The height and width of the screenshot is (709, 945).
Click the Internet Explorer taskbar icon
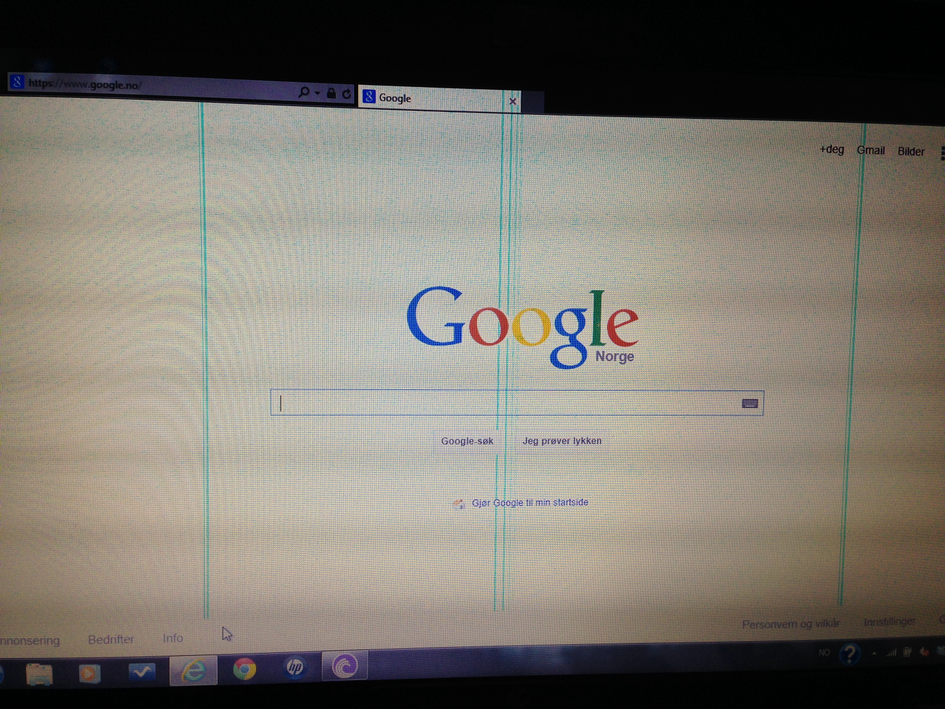point(193,670)
